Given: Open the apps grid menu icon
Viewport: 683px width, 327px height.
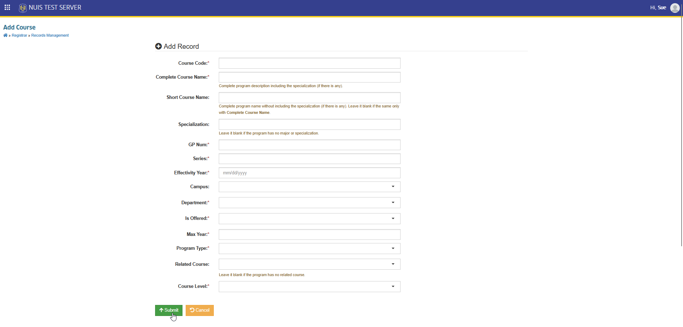Looking at the screenshot, I should pos(7,7).
